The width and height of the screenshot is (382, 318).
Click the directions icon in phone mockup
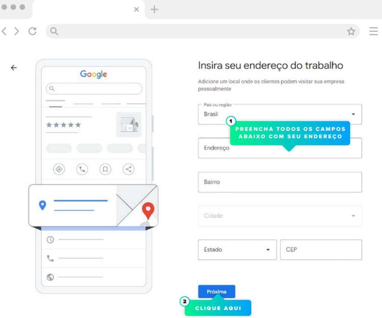click(59, 169)
